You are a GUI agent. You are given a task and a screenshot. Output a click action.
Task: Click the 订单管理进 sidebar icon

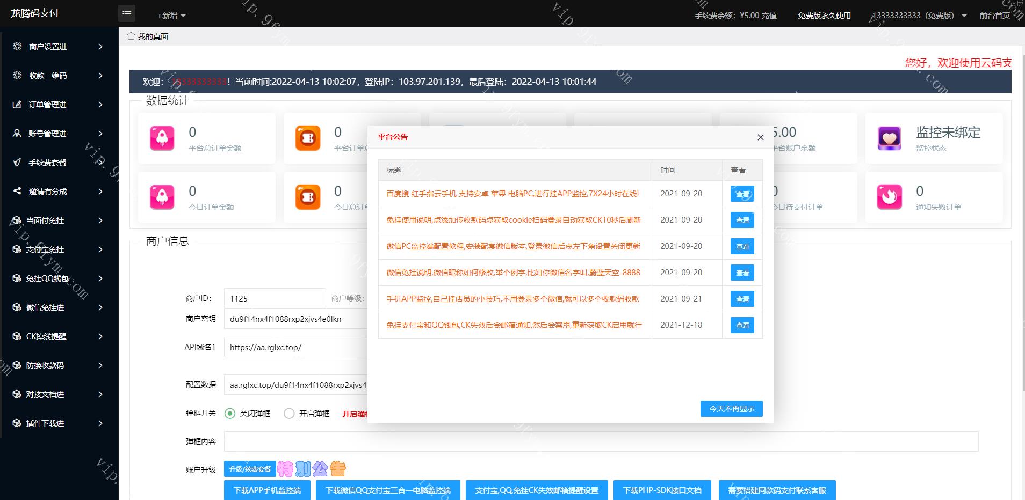pyautogui.click(x=17, y=105)
